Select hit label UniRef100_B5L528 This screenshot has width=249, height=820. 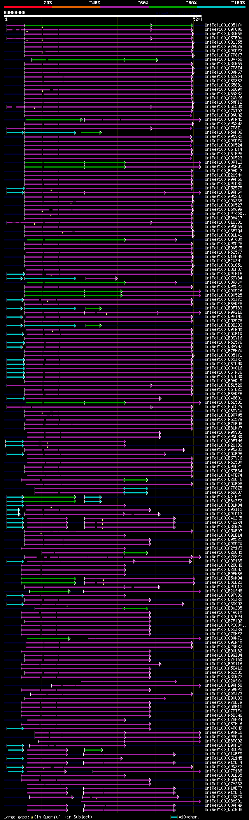pyautogui.click(x=223, y=385)
